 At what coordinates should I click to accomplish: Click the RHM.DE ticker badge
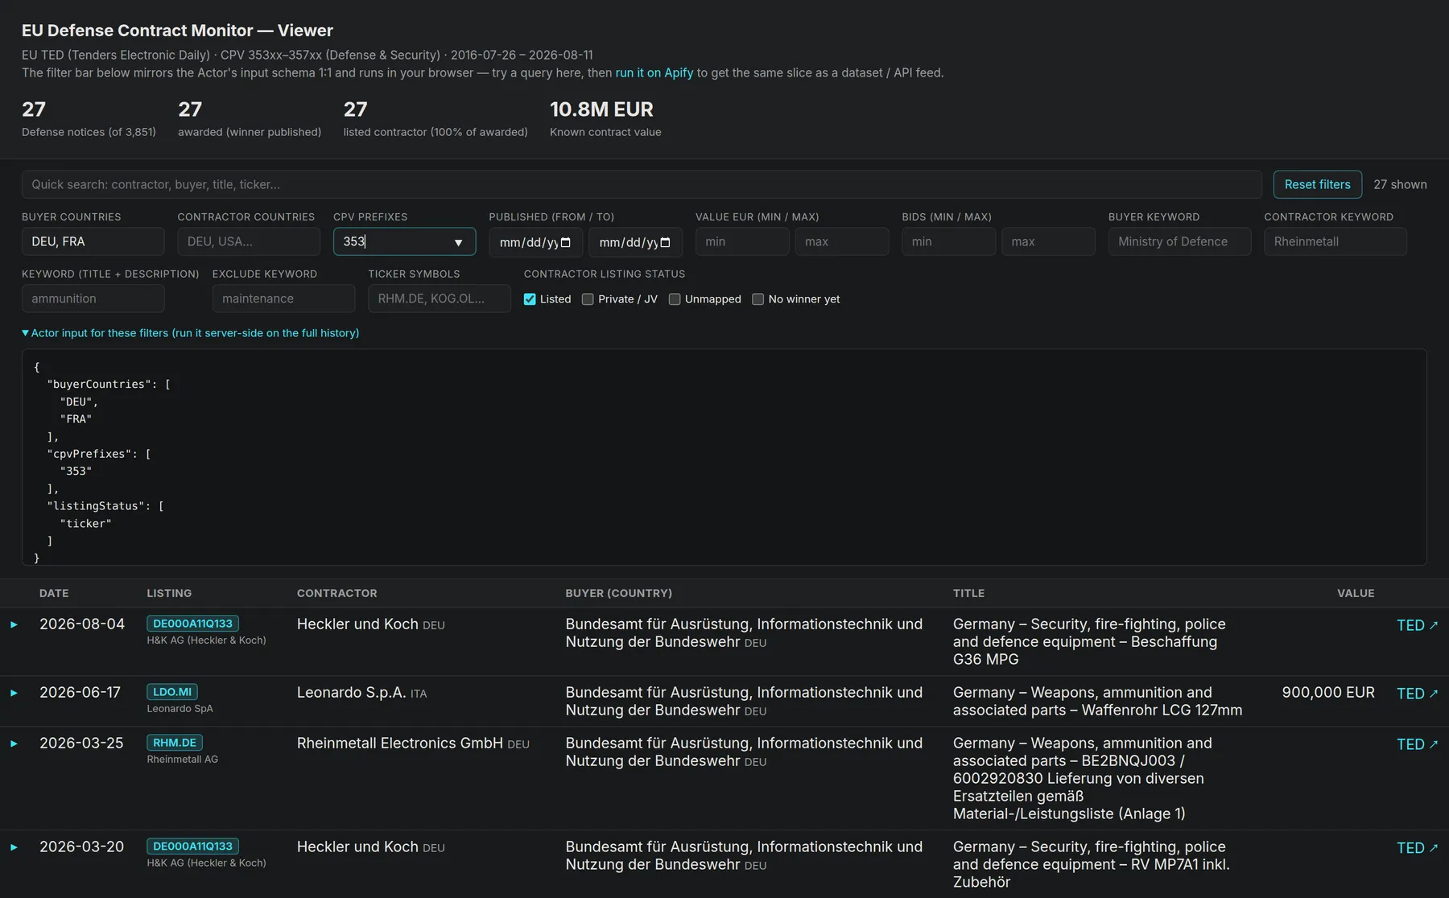coord(175,743)
